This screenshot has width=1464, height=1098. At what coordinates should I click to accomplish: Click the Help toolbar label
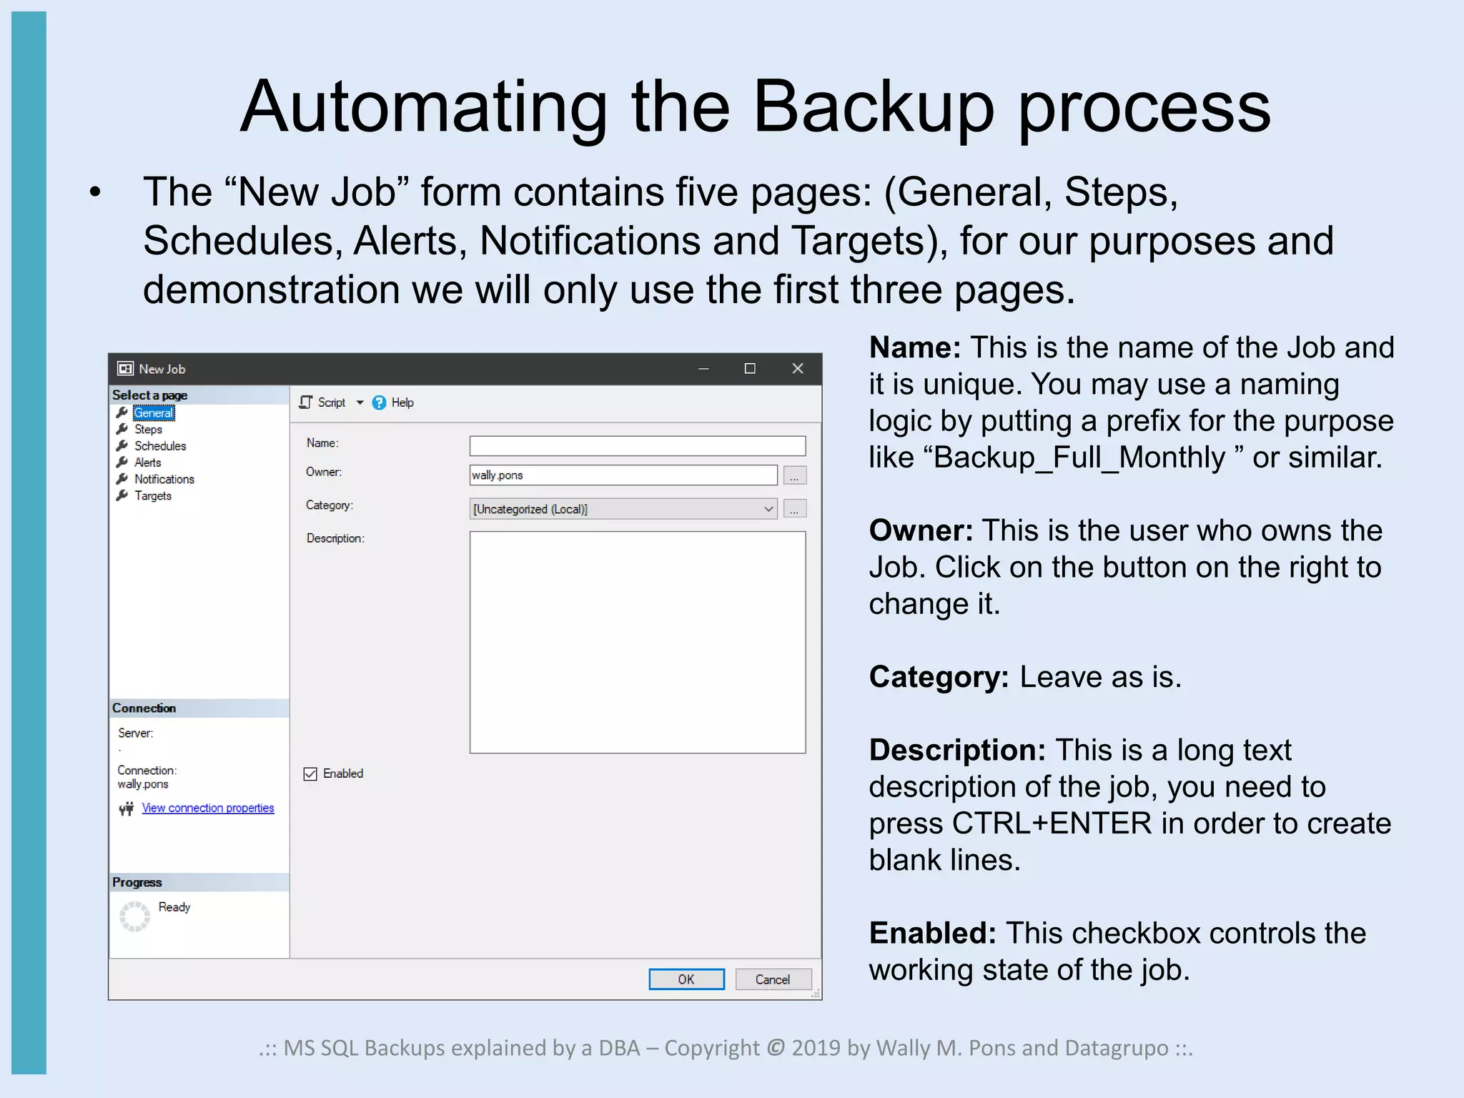(402, 402)
